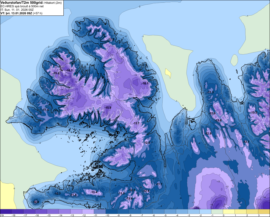Screen dimensions: 270x217
Task: Click the legend tick label "-10"
Action: [x=107, y=215]
